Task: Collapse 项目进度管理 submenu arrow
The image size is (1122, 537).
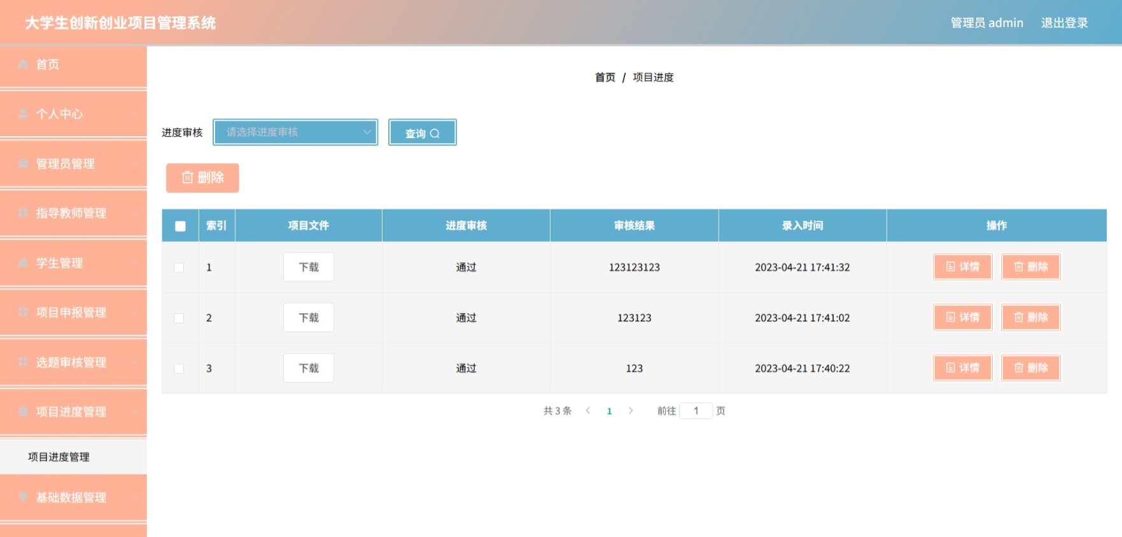Action: [135, 412]
